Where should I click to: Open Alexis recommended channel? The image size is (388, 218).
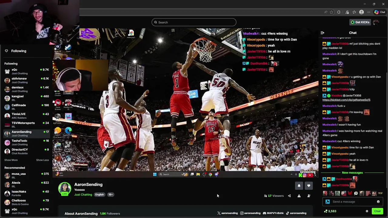tap(26, 184)
